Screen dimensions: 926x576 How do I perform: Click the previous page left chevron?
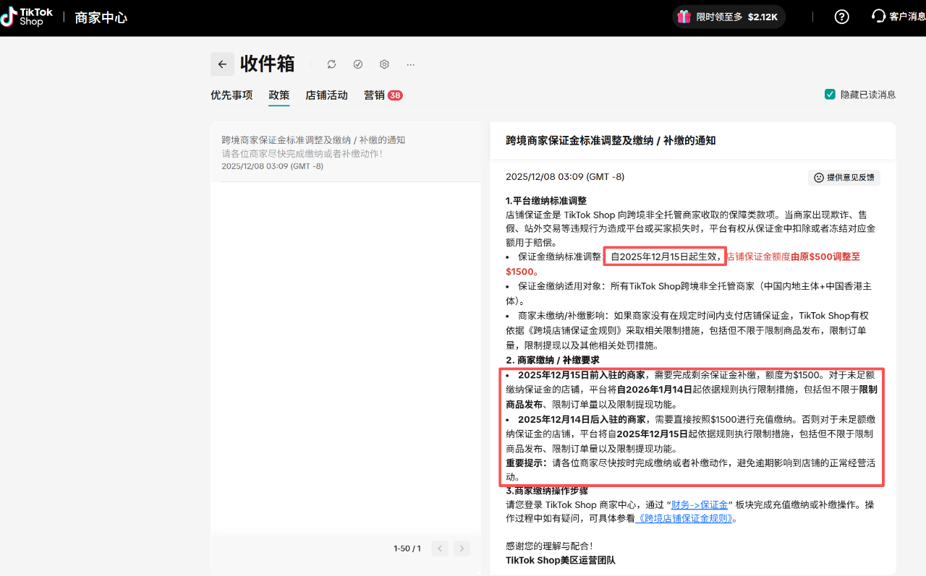coord(439,549)
